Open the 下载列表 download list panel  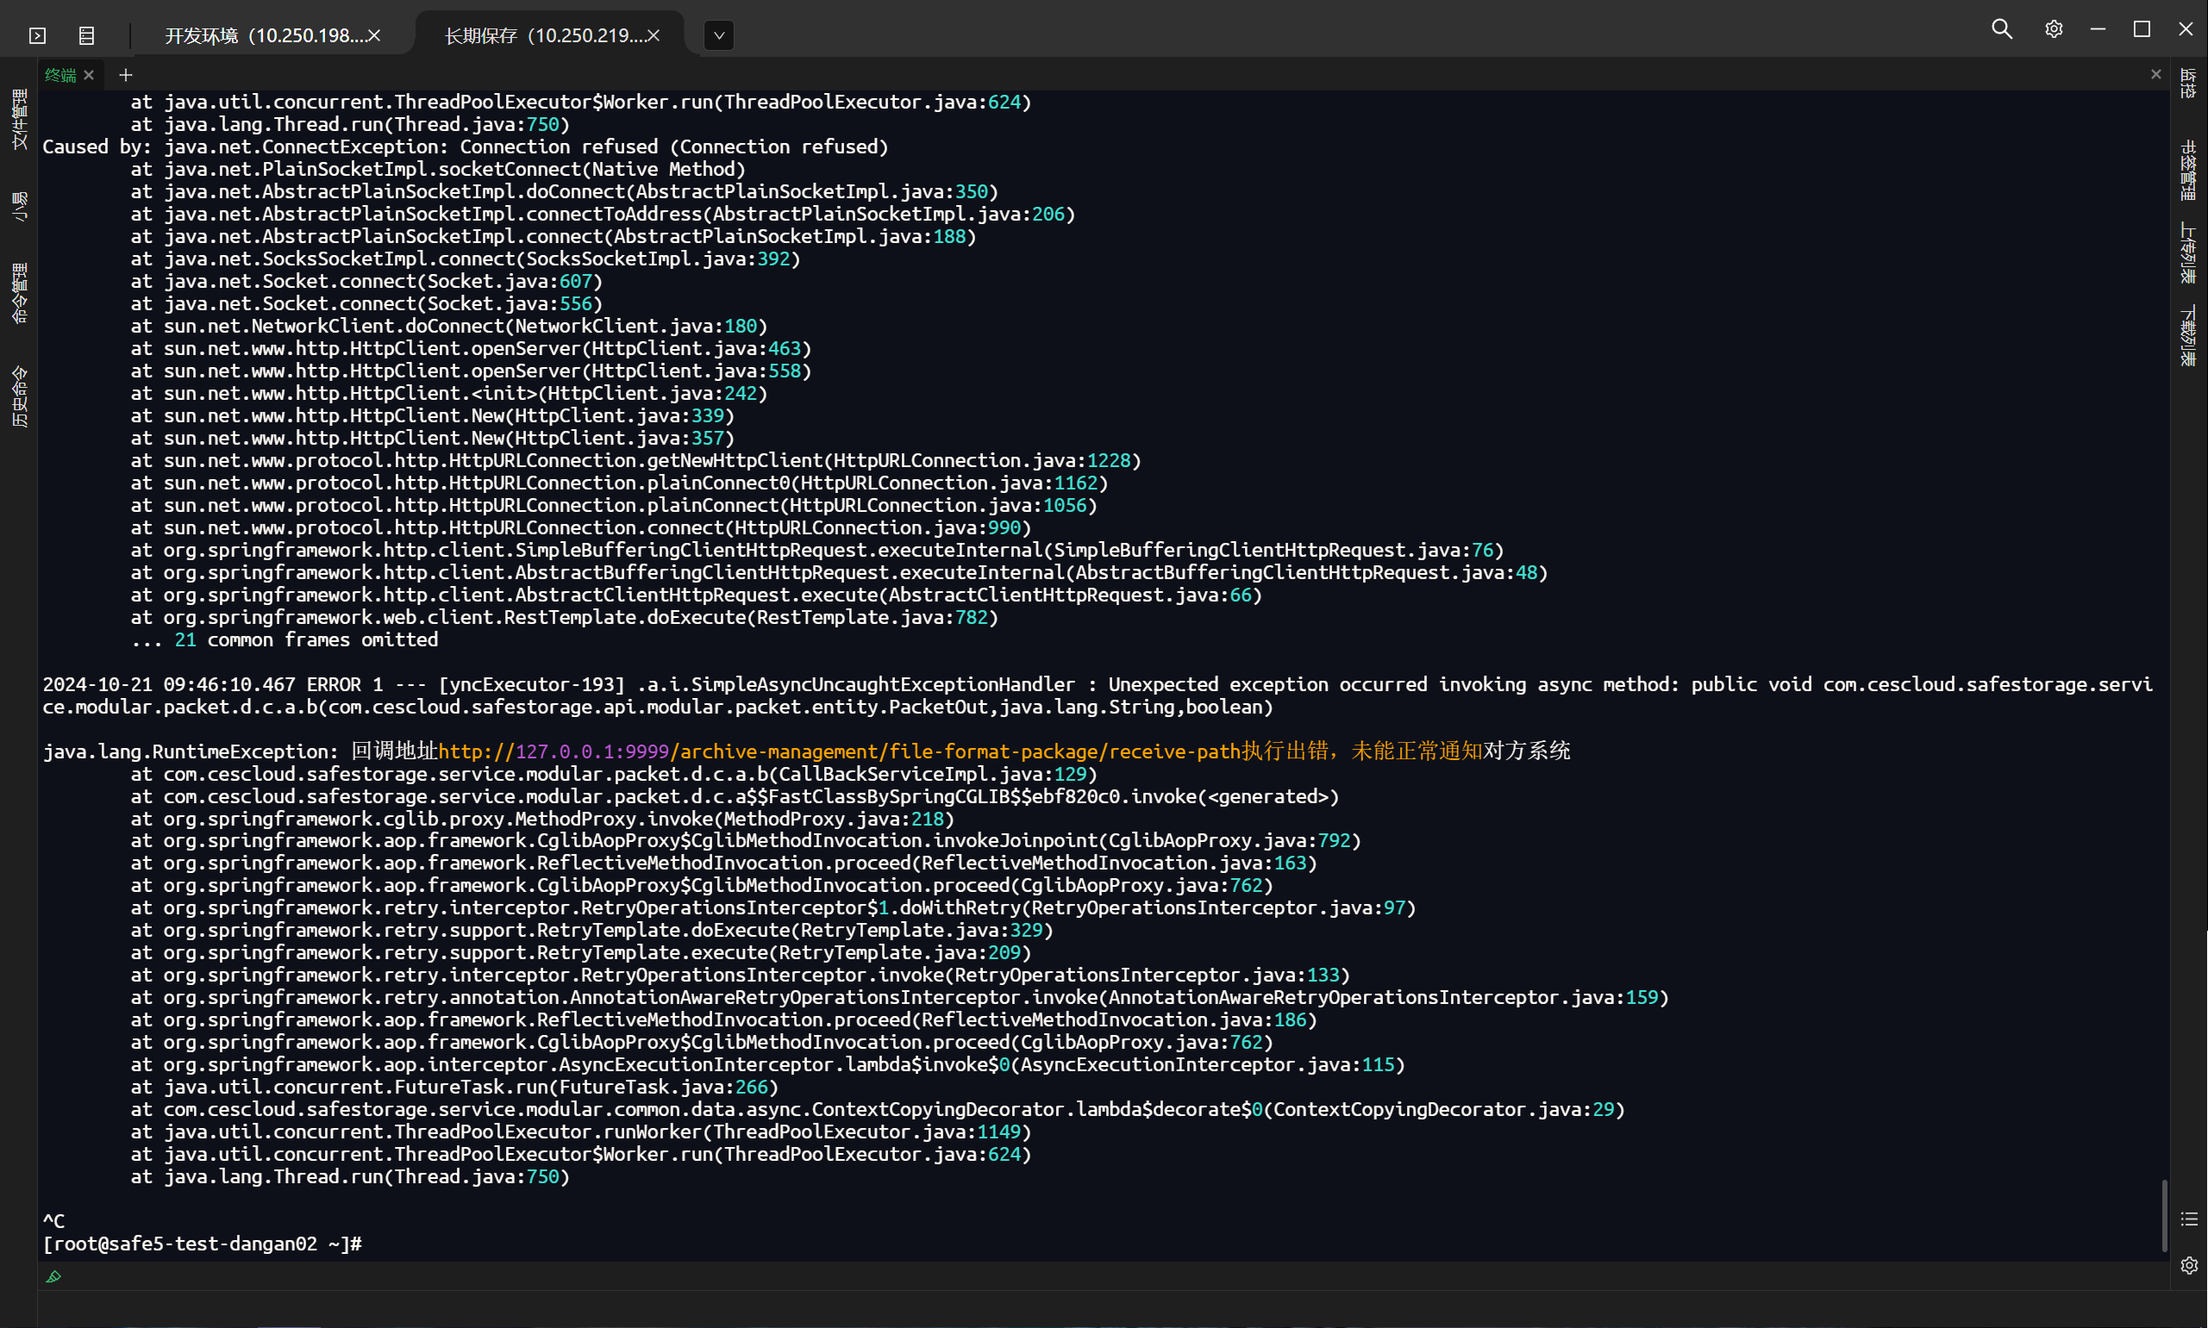coord(2187,336)
